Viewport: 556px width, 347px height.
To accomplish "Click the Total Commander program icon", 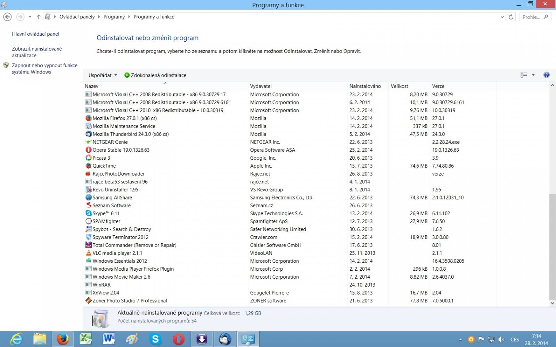I will coord(89,245).
